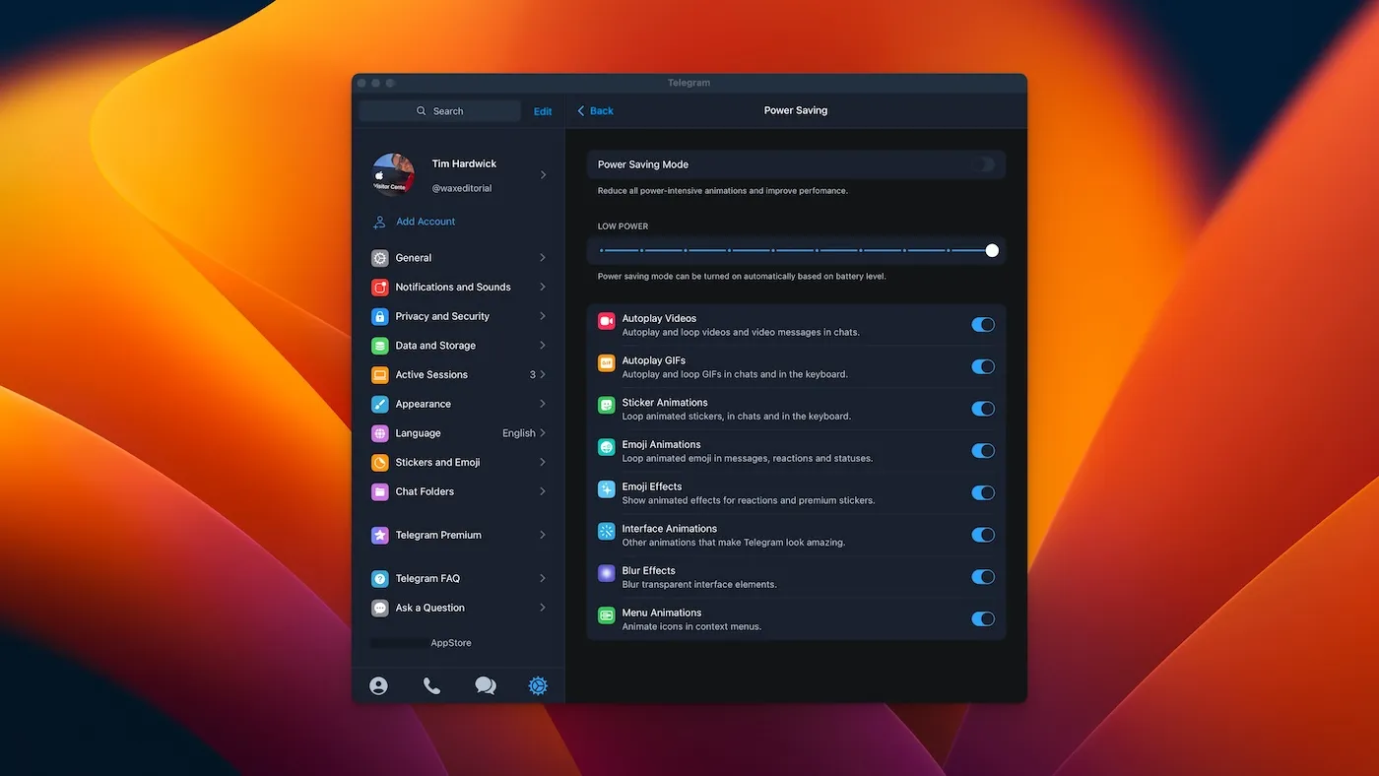The image size is (1379, 776).
Task: Open Data and Storage settings
Action: click(x=435, y=346)
